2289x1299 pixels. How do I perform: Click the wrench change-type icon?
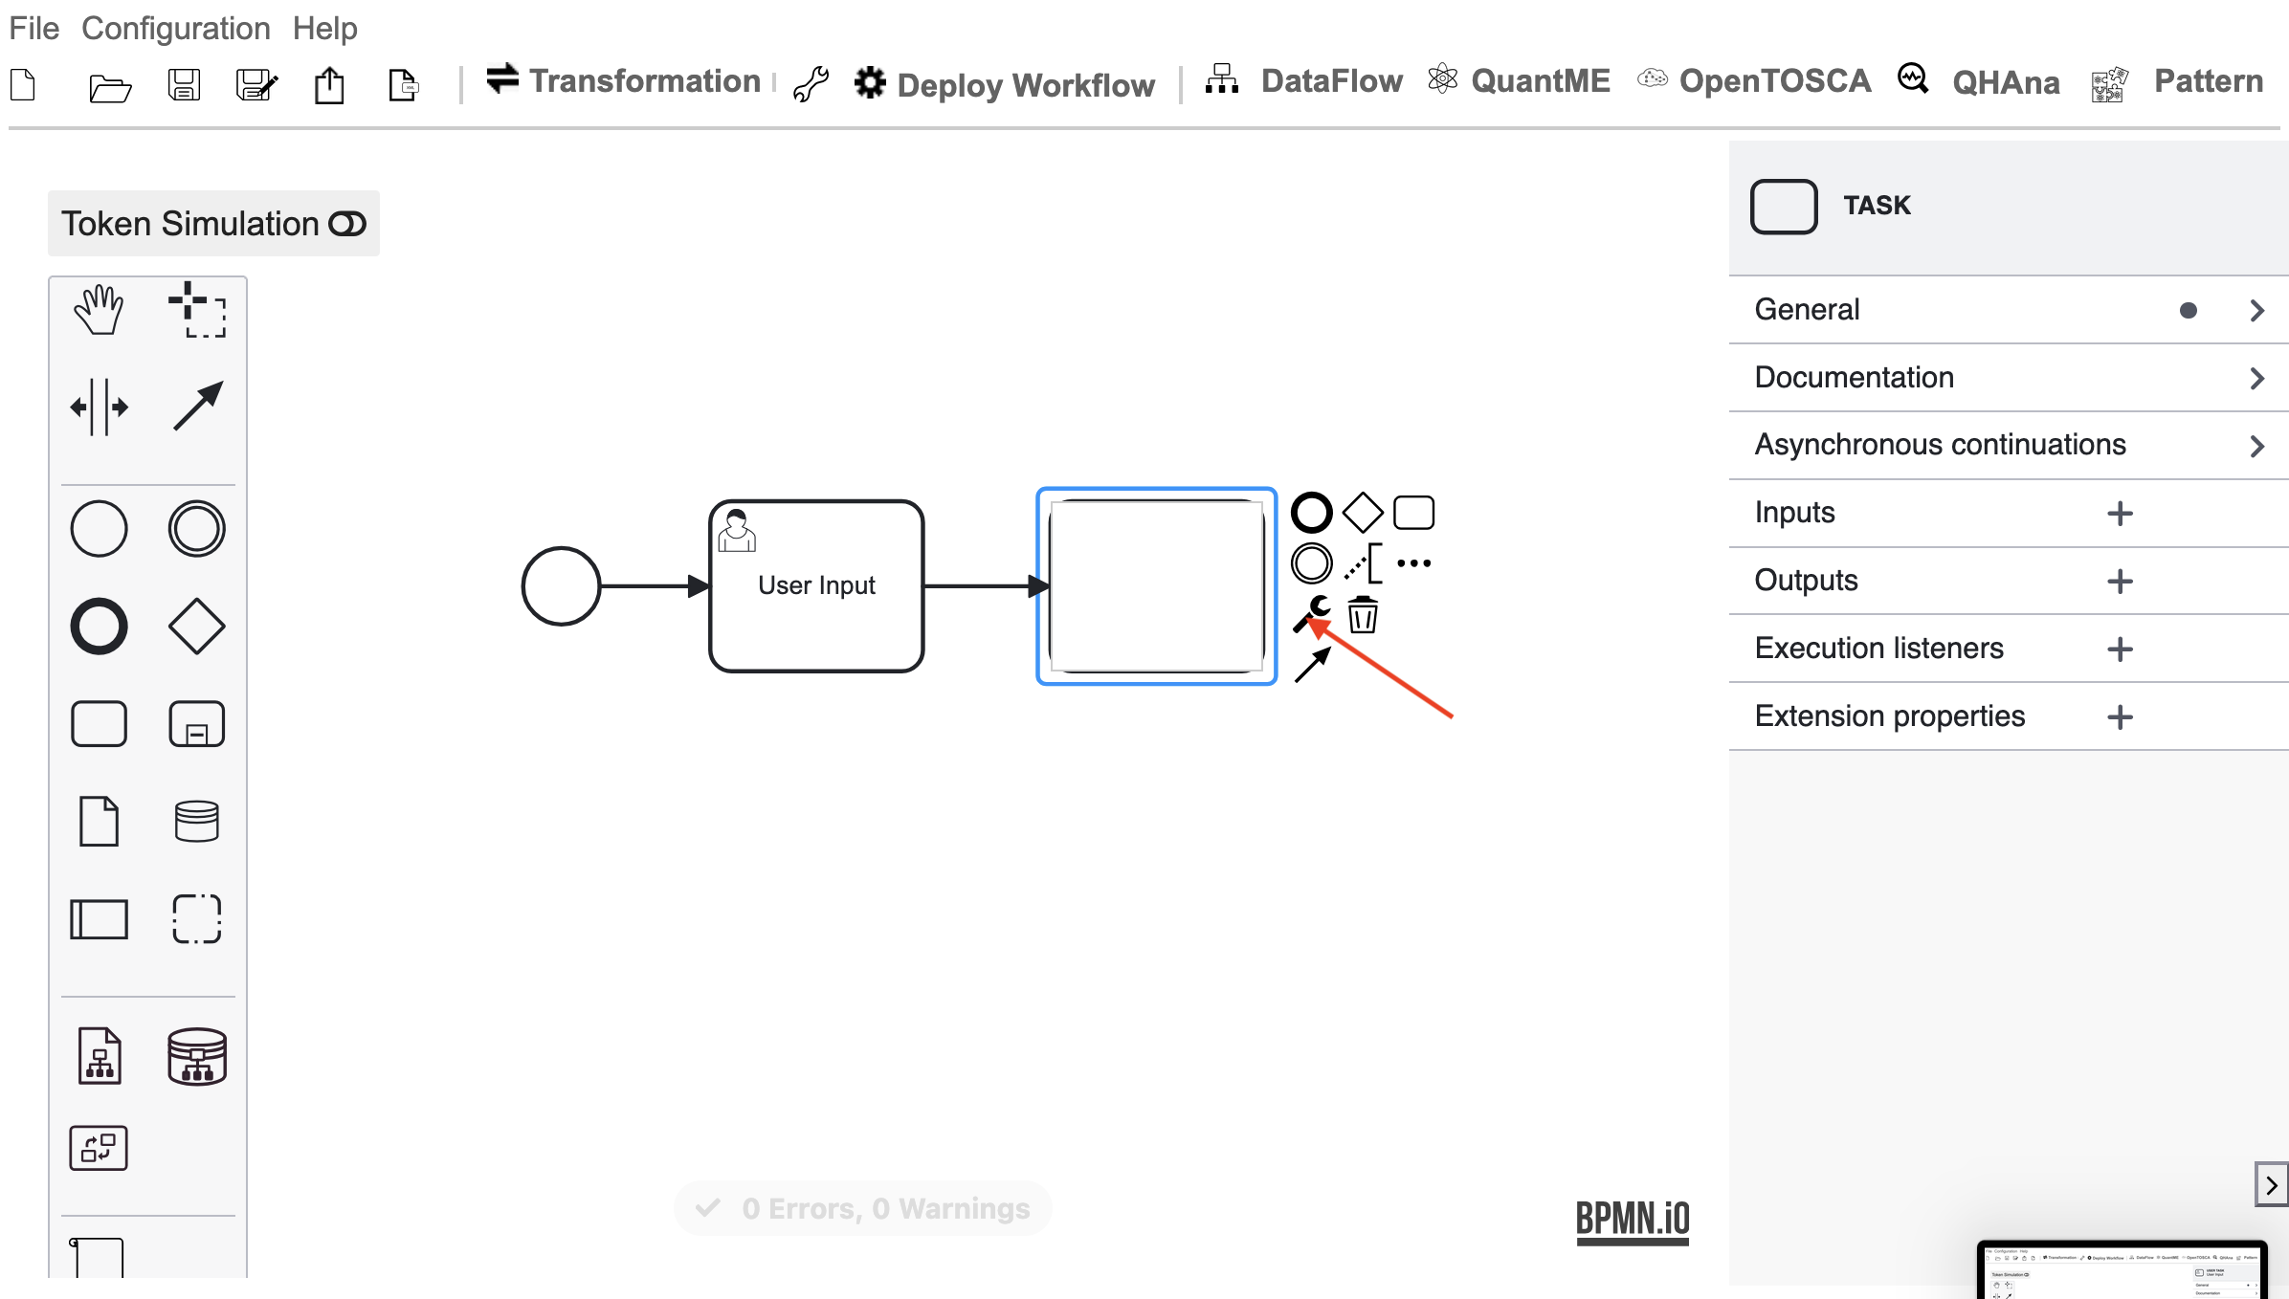[x=1312, y=613]
